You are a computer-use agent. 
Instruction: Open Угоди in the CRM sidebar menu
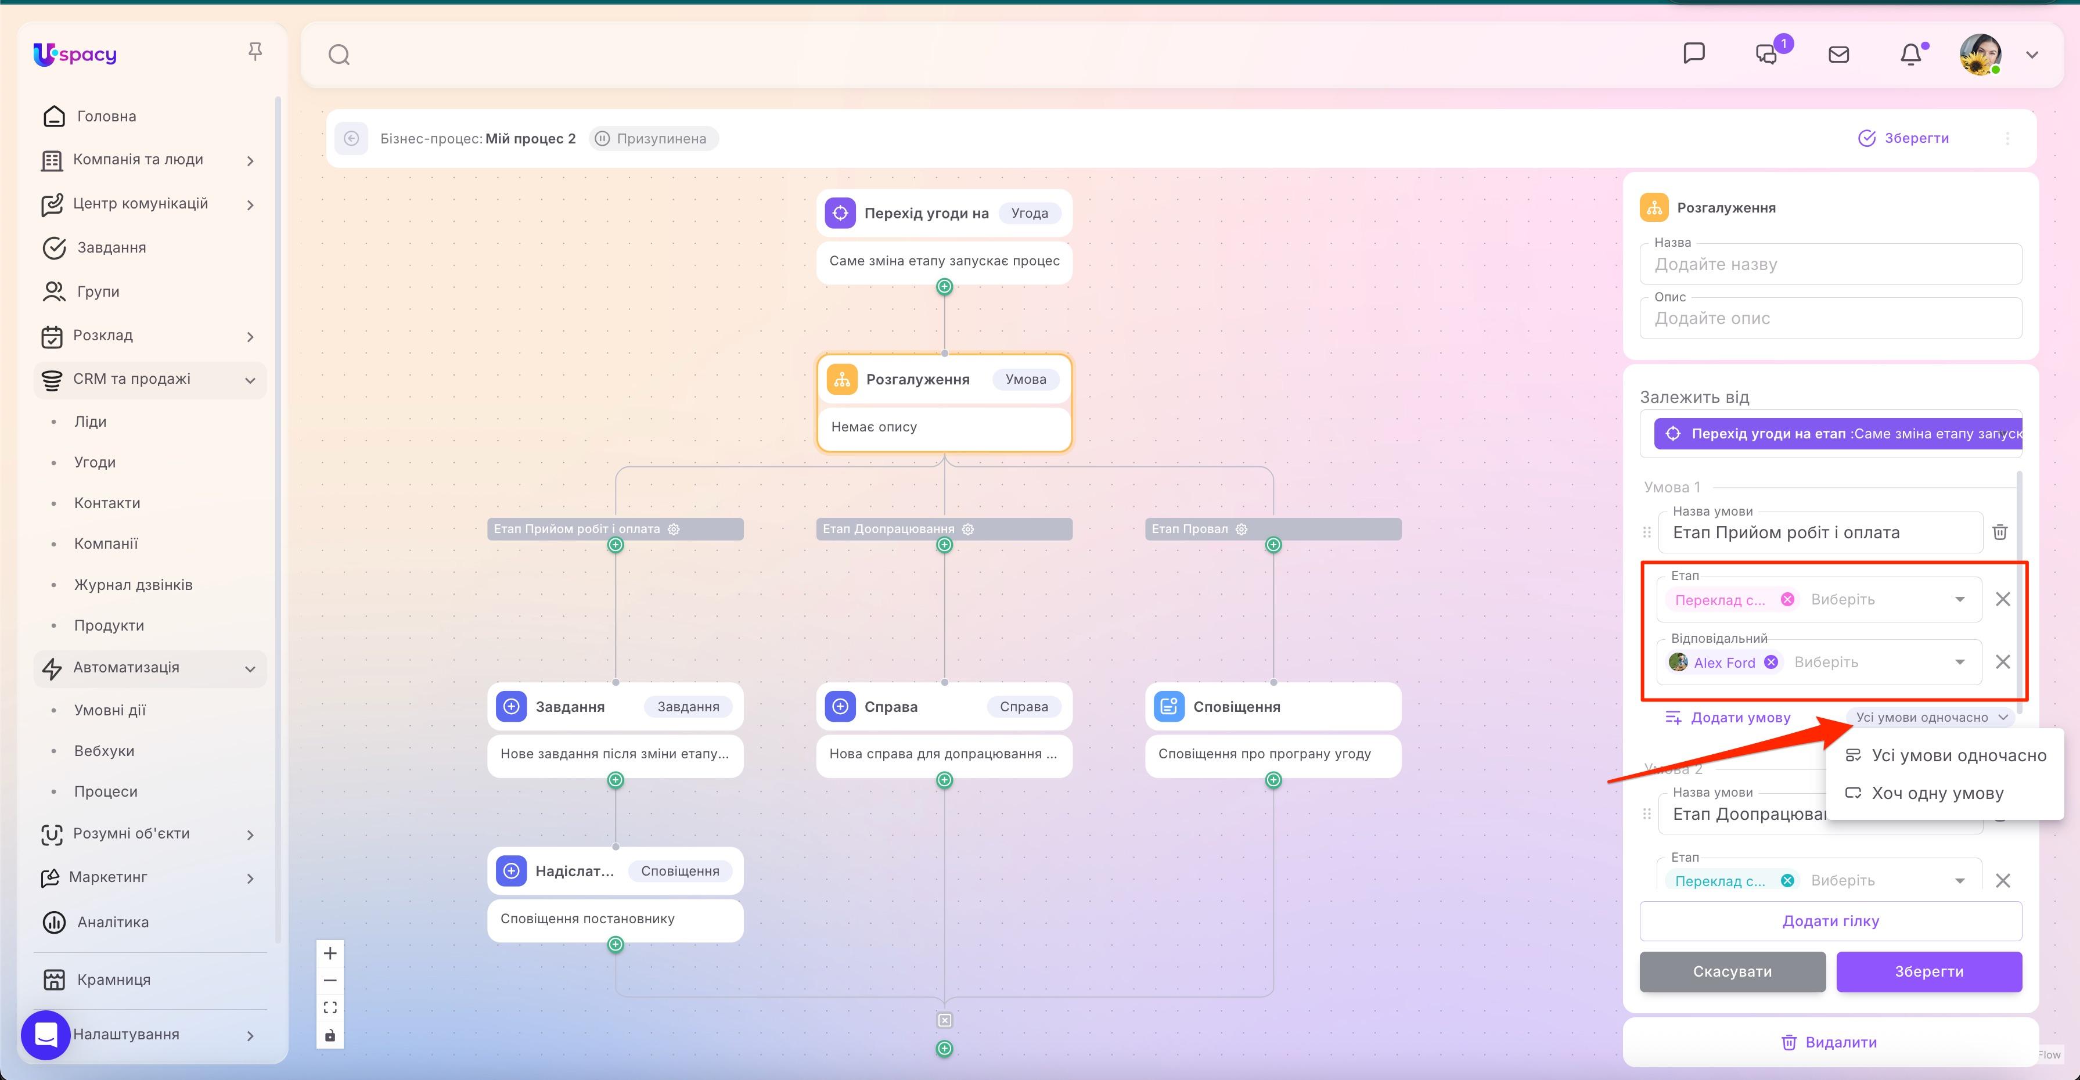(x=95, y=462)
